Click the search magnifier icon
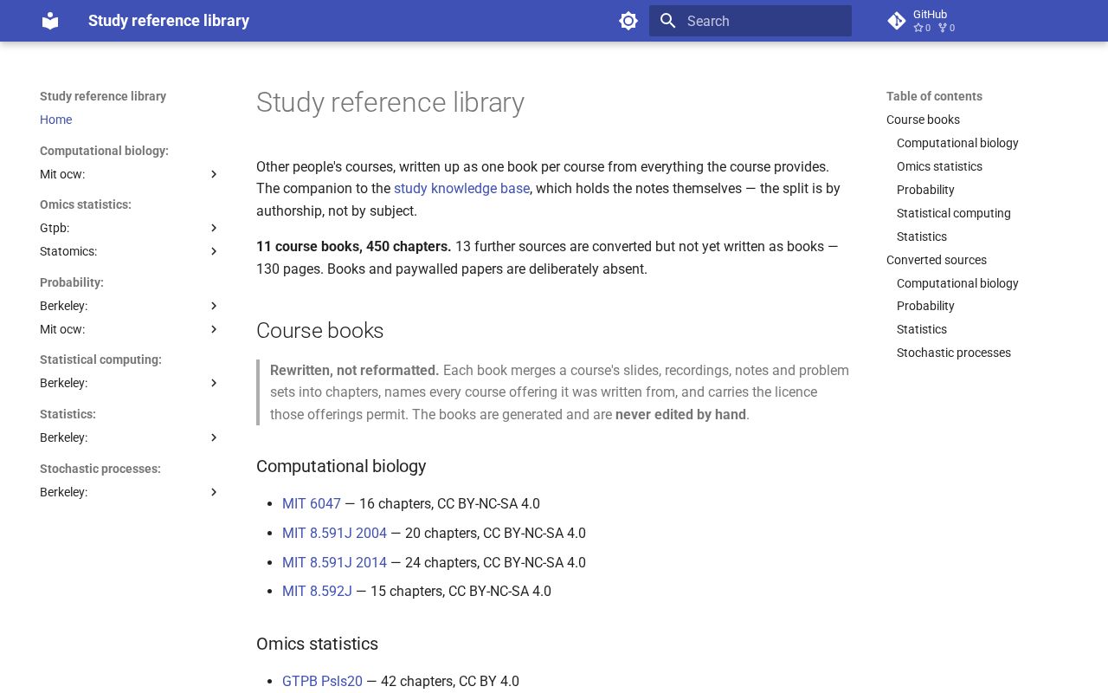Image resolution: width=1108 pixels, height=693 pixels. [x=667, y=21]
